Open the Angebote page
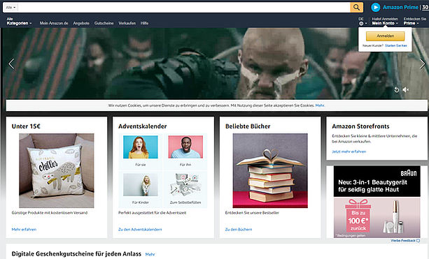The height and width of the screenshot is (259, 429). [x=81, y=23]
